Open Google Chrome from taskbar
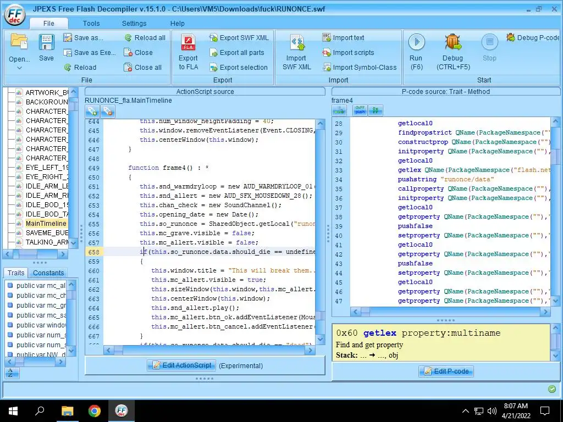Image resolution: width=563 pixels, height=422 pixels. [x=95, y=411]
